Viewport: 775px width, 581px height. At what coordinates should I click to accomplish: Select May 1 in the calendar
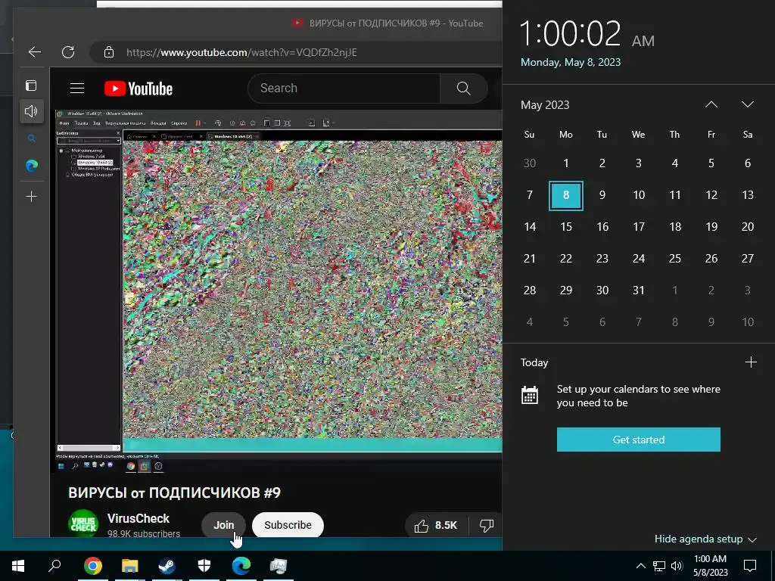point(566,163)
